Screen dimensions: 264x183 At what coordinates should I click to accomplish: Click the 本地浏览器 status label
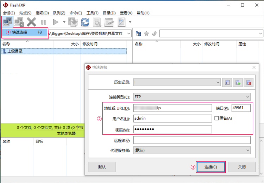(66, 133)
